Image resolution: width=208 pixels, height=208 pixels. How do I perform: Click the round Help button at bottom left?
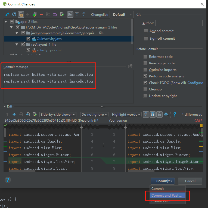pyautogui.click(x=8, y=180)
